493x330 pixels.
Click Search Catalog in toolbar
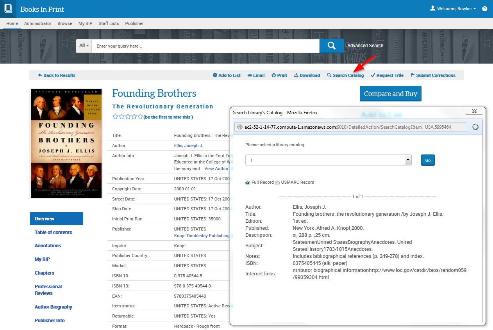pyautogui.click(x=345, y=75)
